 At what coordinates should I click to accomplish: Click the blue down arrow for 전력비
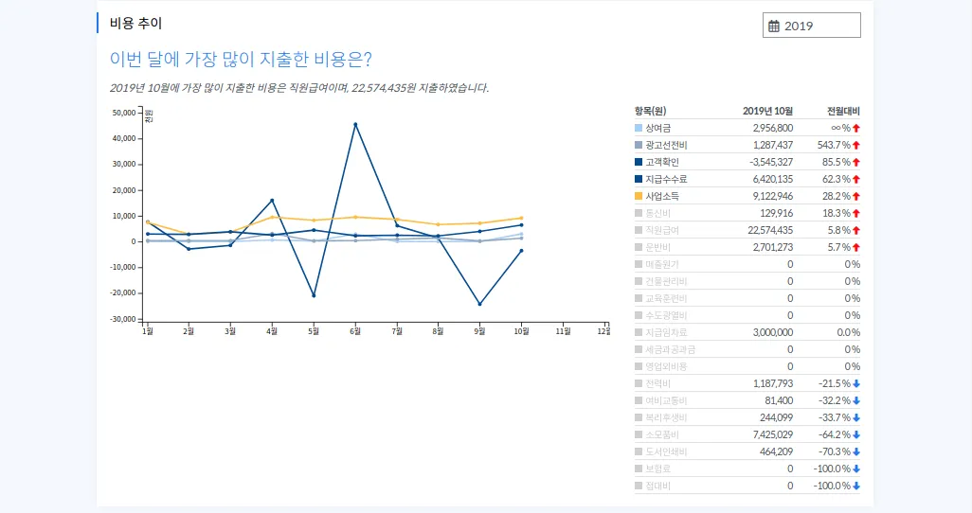click(856, 383)
